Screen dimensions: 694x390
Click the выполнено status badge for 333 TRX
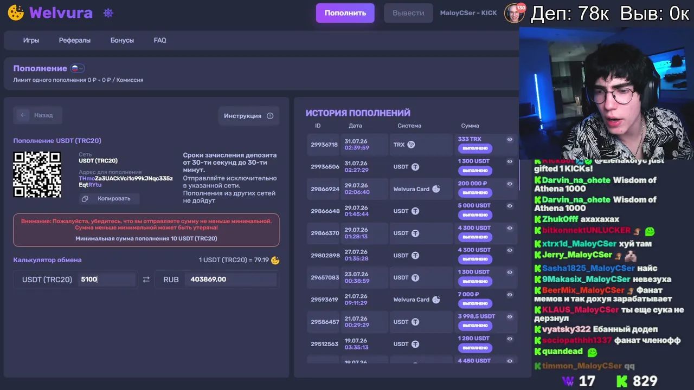pos(475,148)
